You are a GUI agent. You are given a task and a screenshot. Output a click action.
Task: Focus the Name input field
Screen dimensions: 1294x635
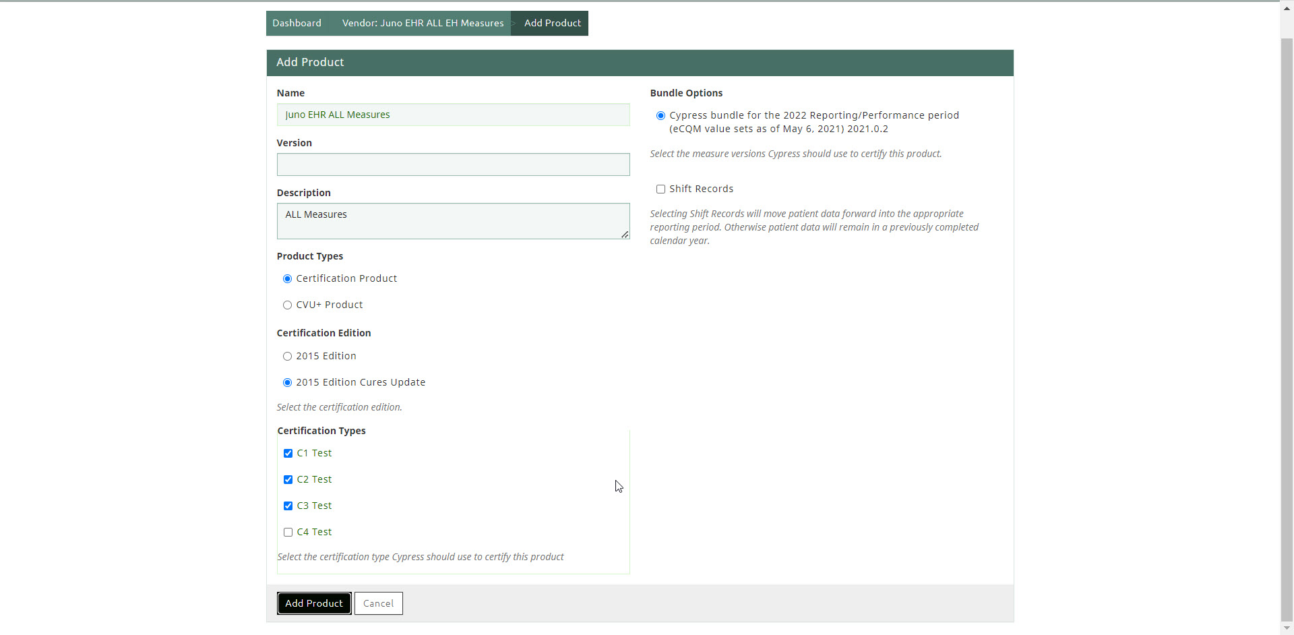pos(453,115)
